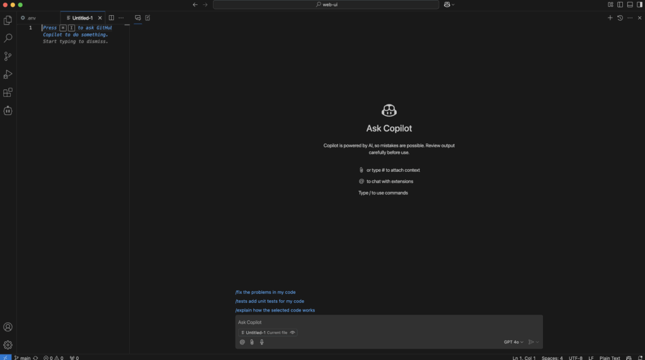Open Copilot status icon in status bar
This screenshot has width=645, height=360.
[x=629, y=357]
